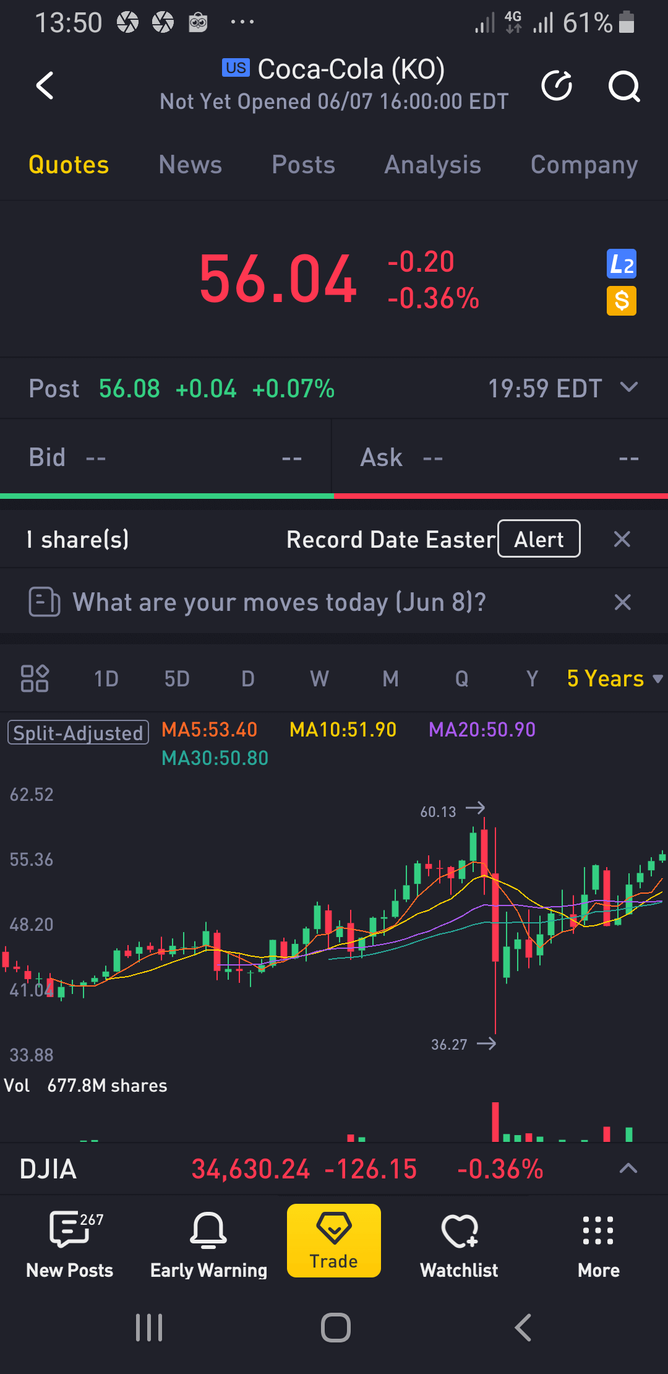Open 'What are your moves today (Jun 8)?'

279,602
